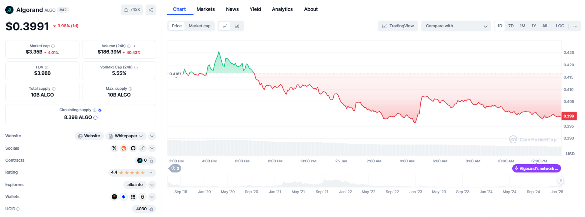Click the Max. supply info icon

pos(130,89)
